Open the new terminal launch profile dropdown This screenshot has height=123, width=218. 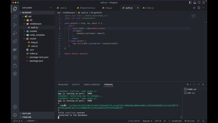[x=190, y=84]
